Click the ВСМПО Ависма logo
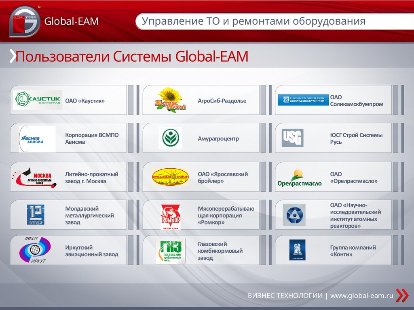 point(37,139)
